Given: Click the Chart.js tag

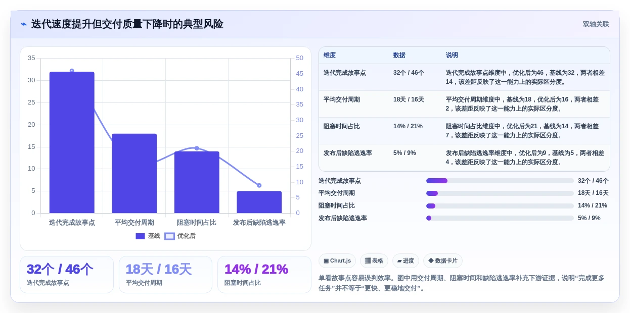Looking at the screenshot, I should point(337,261).
